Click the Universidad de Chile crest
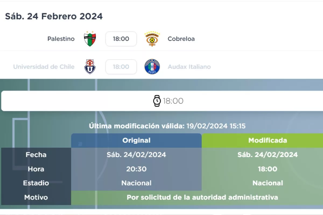Screen dimensions: 323x215 click(90, 67)
